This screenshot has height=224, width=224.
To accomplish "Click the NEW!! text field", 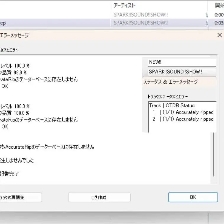I will tap(182, 62).
